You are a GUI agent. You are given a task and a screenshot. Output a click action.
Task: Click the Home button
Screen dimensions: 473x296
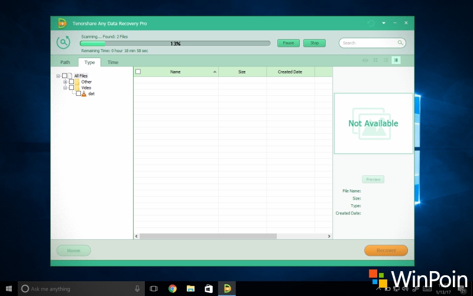pos(73,250)
